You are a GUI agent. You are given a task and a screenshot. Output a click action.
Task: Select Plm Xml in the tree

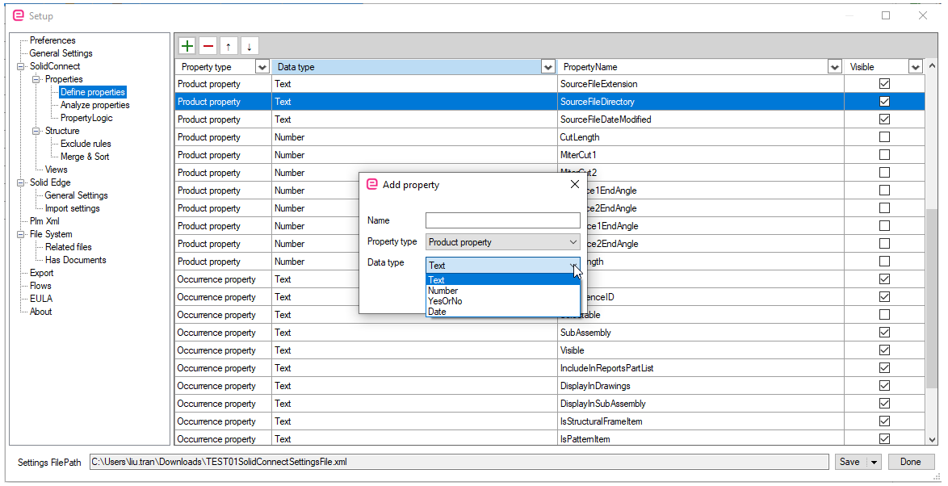point(44,221)
